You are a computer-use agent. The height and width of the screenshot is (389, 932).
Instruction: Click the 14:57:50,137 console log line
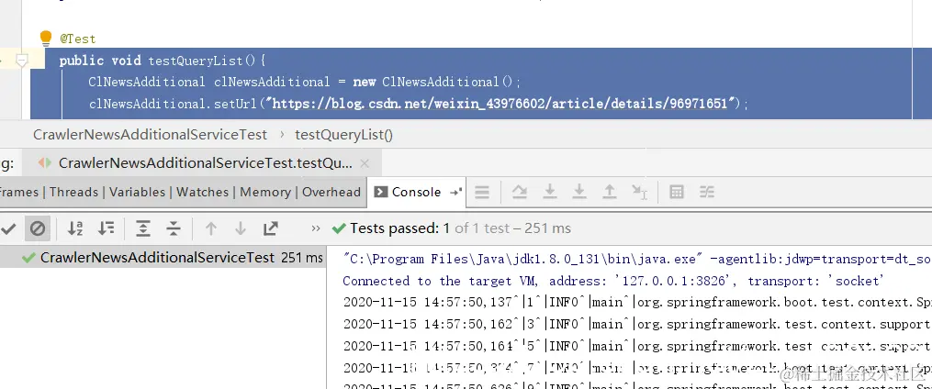(x=636, y=302)
